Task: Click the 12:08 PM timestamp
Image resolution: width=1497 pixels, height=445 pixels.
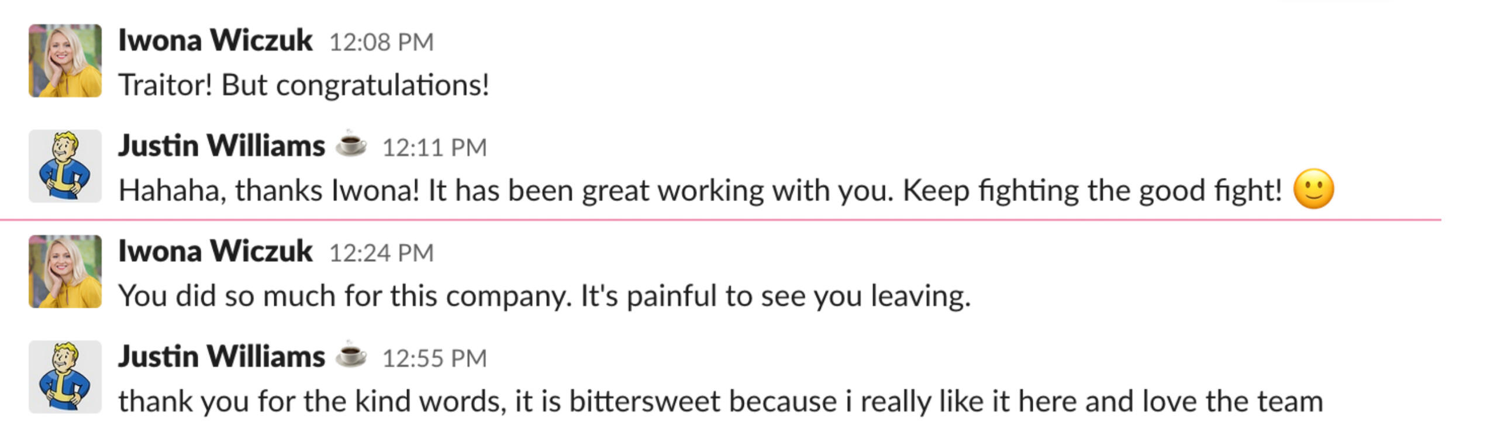Action: [x=381, y=42]
